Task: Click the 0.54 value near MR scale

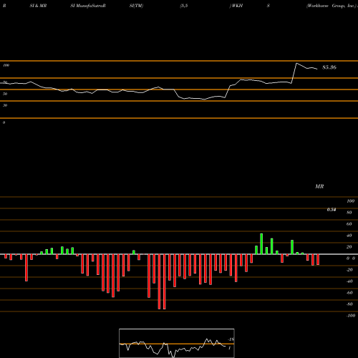Action: click(332, 210)
